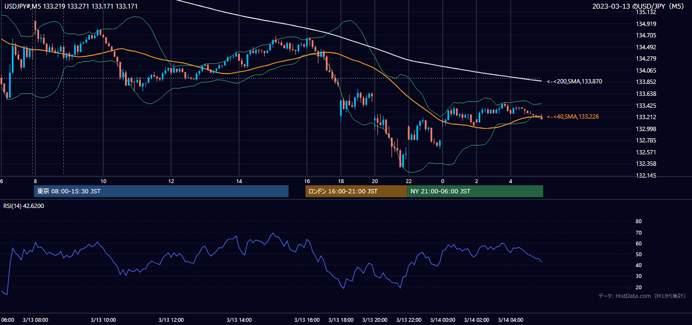692x325 pixels.
Task: Click the data source text 'データ: HistData.com'
Action: [624, 296]
